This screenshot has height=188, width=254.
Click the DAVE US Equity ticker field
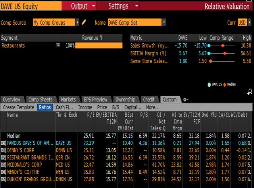pyautogui.click(x=31, y=6)
